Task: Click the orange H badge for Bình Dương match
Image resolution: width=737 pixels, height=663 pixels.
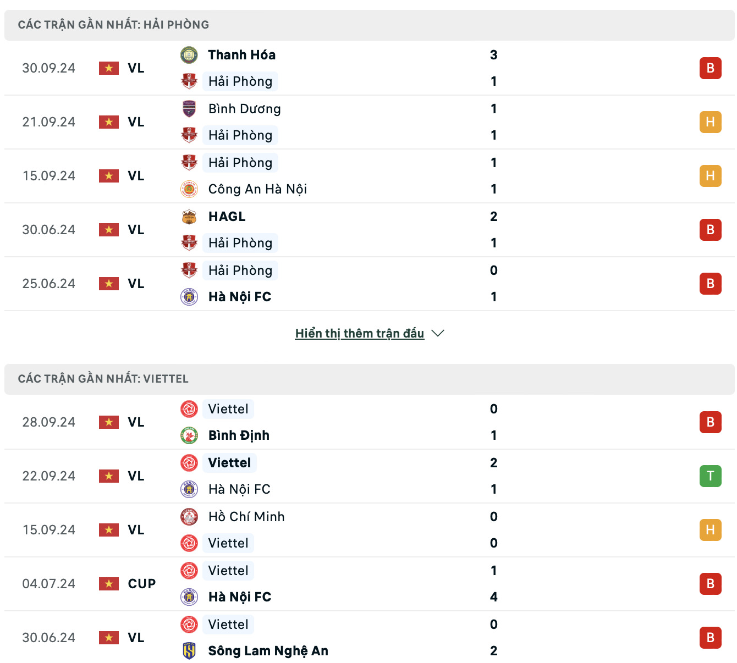Action: 710,122
